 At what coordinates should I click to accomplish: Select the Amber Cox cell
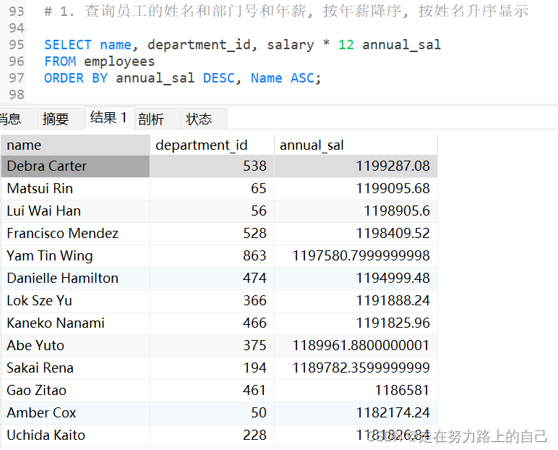pyautogui.click(x=75, y=413)
